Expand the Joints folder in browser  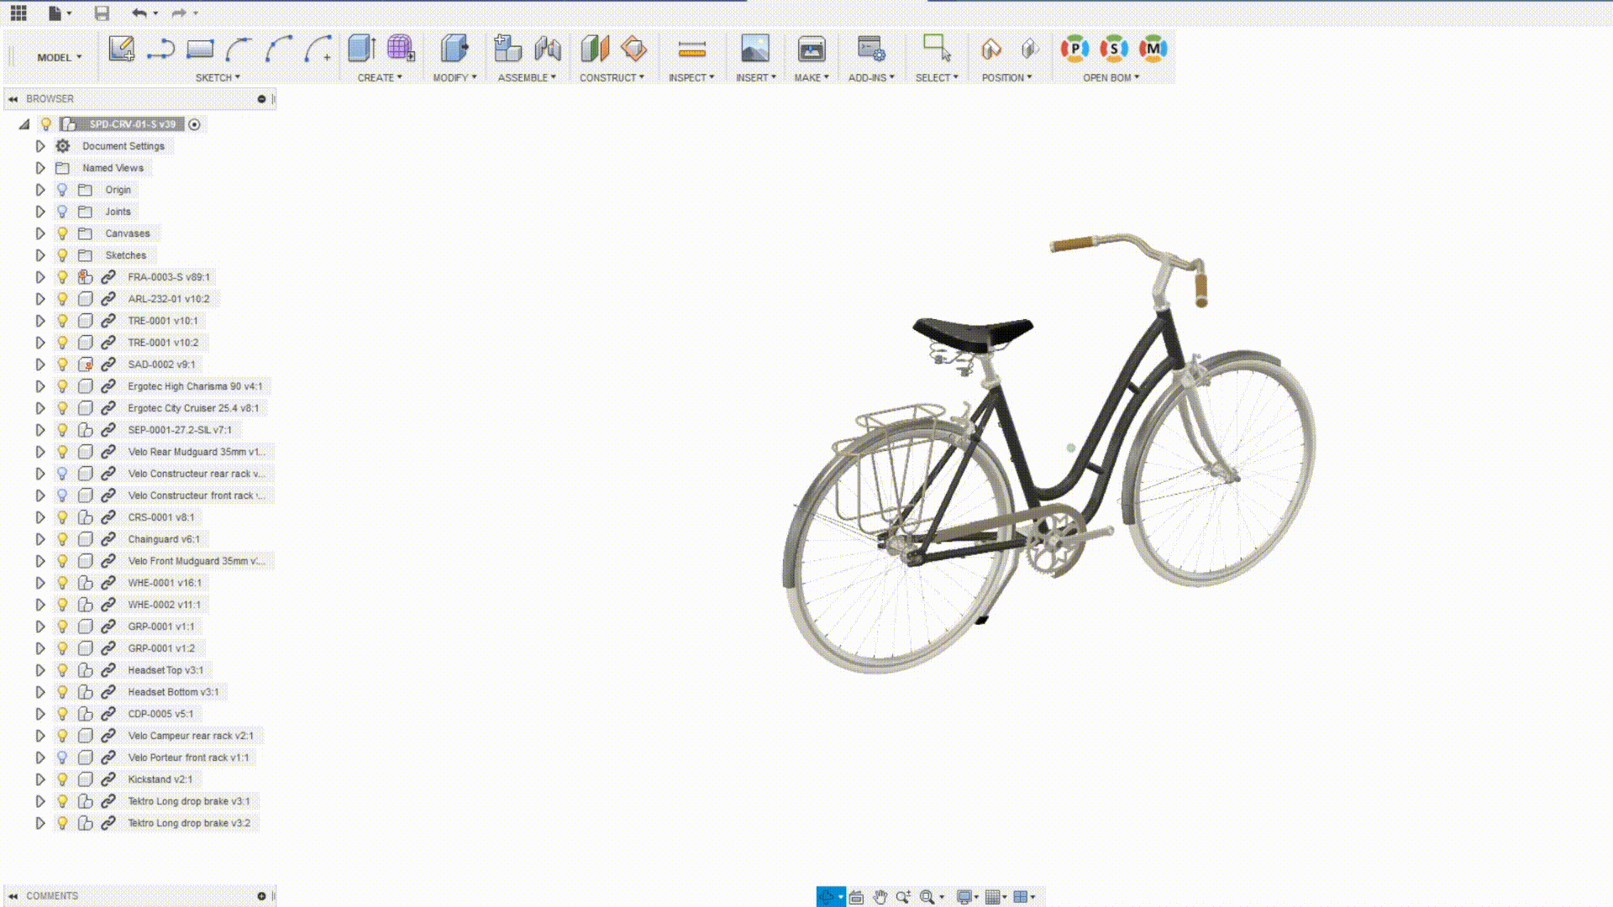(x=39, y=211)
